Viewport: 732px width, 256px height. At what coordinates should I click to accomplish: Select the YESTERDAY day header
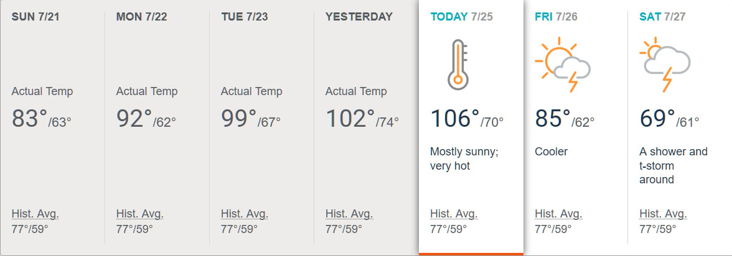[x=359, y=17]
